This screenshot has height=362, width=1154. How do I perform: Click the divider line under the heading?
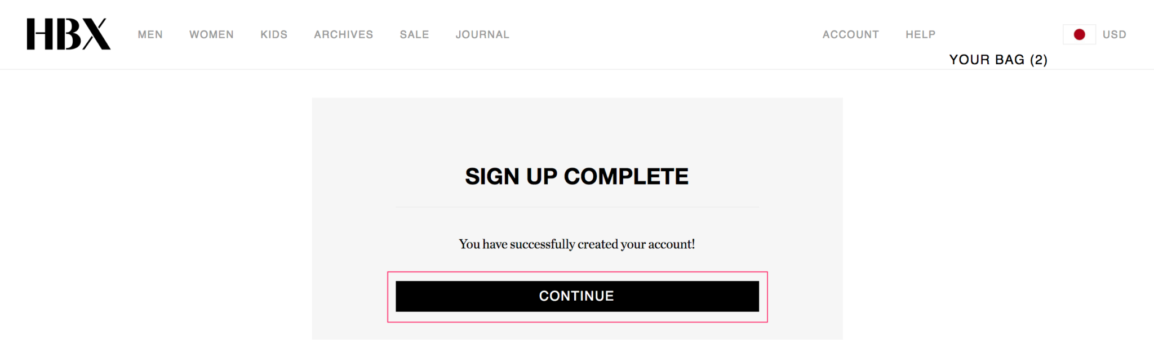(576, 207)
